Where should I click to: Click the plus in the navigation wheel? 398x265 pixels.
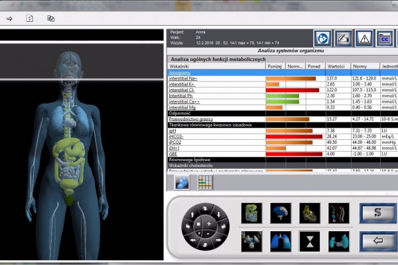point(208,225)
